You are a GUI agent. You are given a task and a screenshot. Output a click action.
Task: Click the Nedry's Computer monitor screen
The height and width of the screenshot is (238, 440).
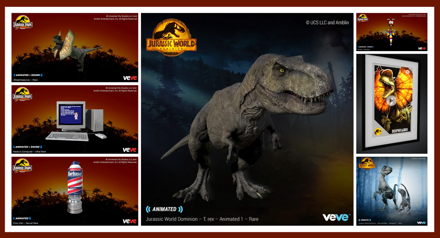[71, 115]
